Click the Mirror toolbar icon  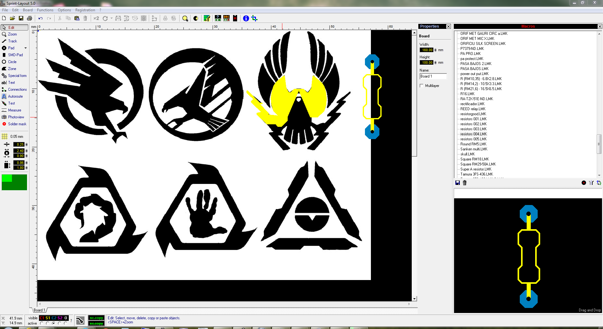click(118, 18)
